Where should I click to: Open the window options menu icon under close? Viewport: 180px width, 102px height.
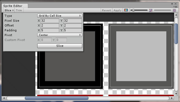coord(175,7)
